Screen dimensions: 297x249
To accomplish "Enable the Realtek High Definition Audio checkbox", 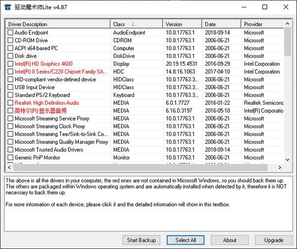I will [x=10, y=103].
